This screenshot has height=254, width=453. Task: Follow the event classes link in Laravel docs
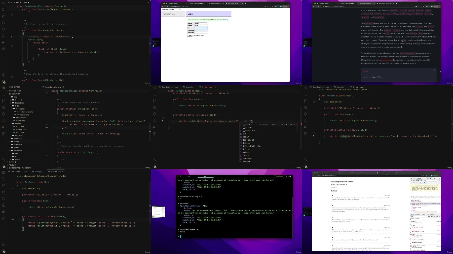pyautogui.click(x=386, y=60)
